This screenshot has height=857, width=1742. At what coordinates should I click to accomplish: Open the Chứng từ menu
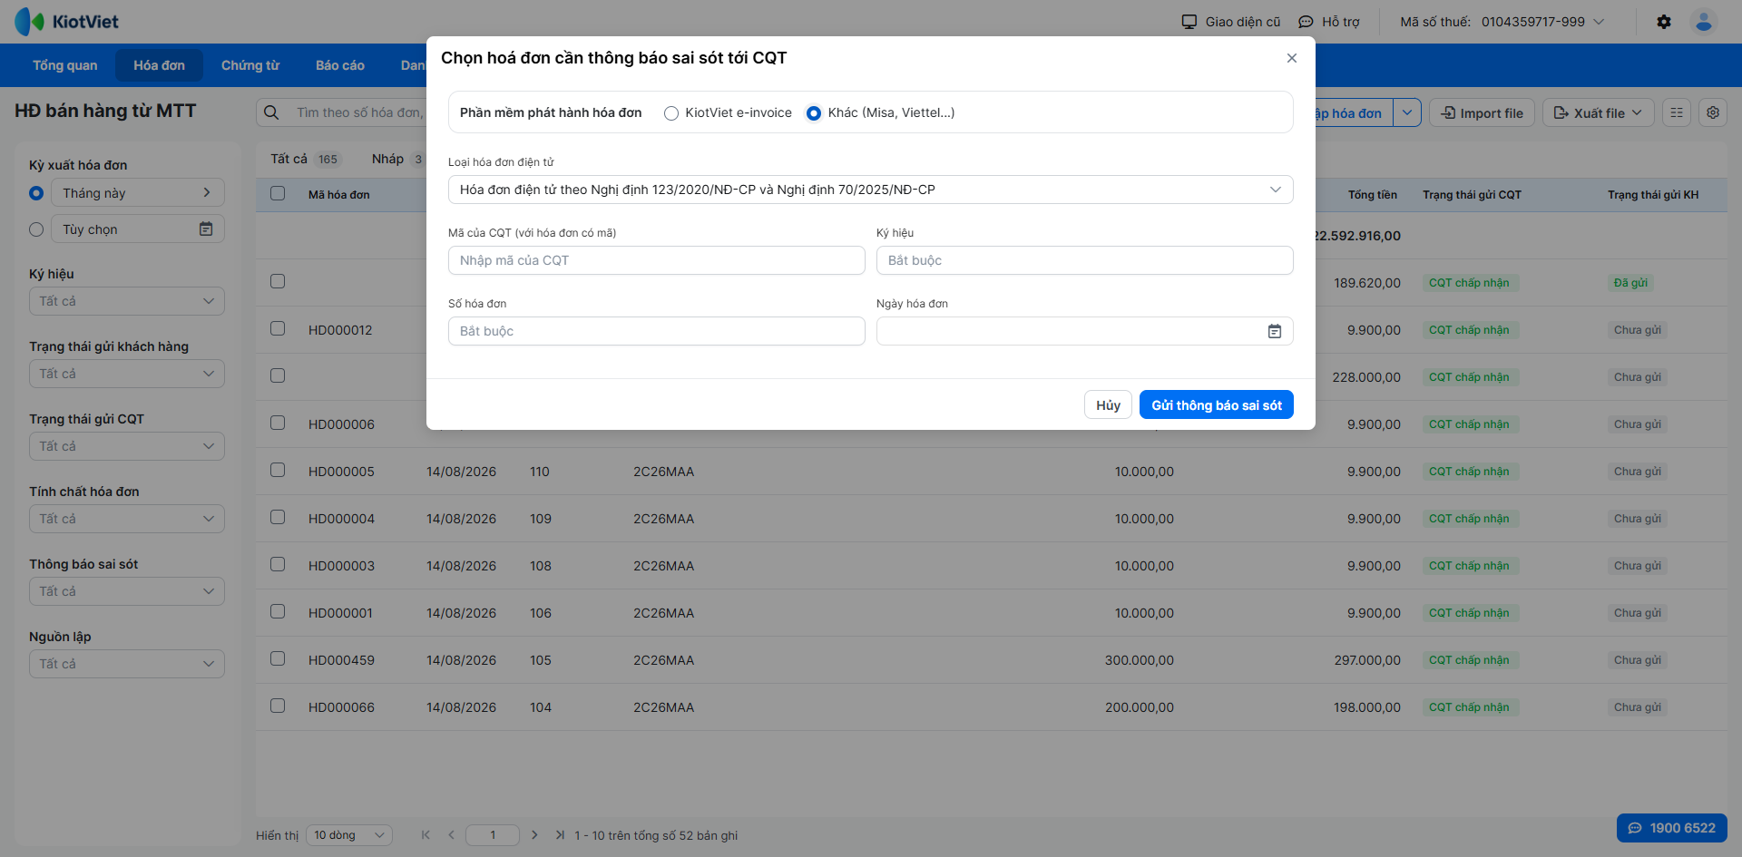(250, 65)
